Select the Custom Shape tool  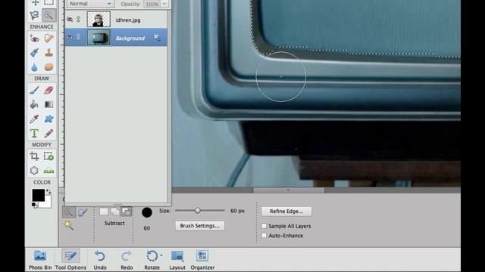click(x=48, y=119)
